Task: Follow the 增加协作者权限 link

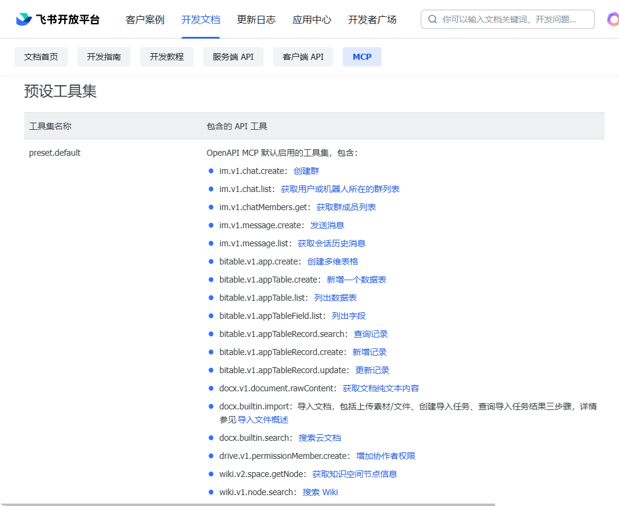Action: (386, 456)
